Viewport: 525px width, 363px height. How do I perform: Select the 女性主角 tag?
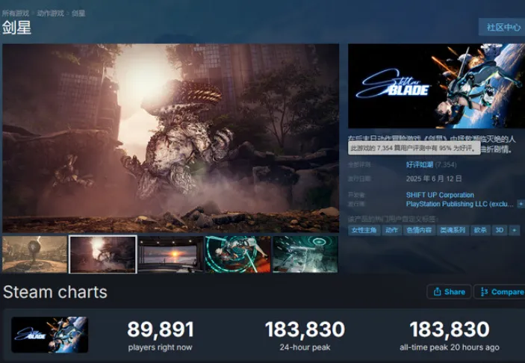tap(364, 230)
